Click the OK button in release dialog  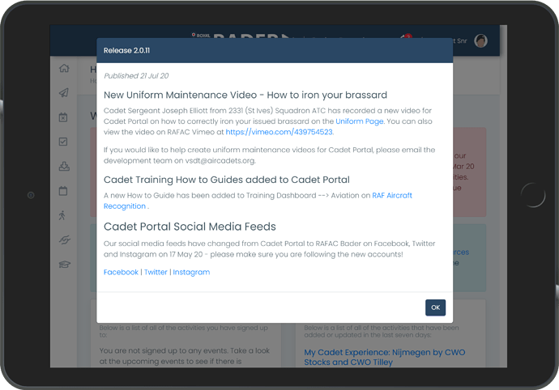click(435, 307)
